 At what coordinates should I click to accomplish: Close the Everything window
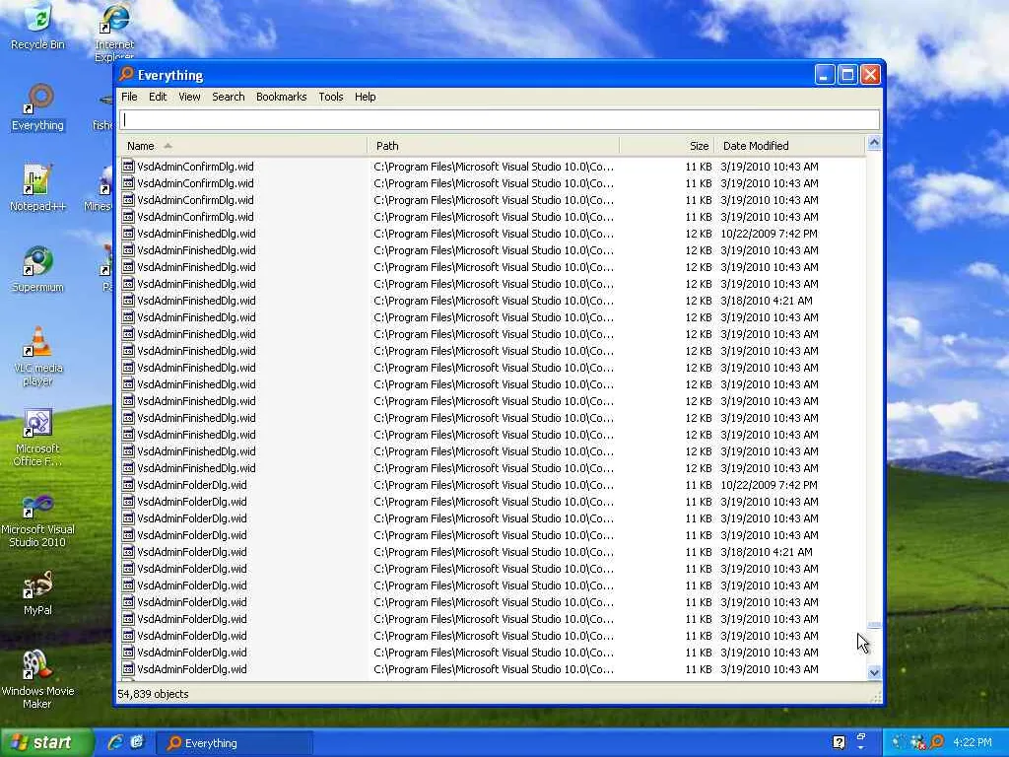871,75
